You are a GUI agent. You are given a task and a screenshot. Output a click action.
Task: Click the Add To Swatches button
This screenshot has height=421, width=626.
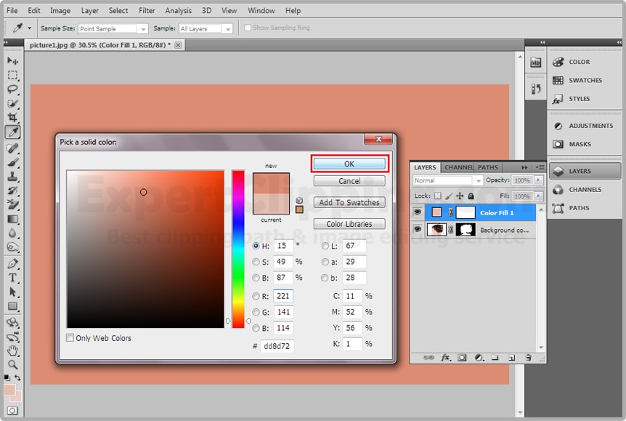pyautogui.click(x=349, y=203)
